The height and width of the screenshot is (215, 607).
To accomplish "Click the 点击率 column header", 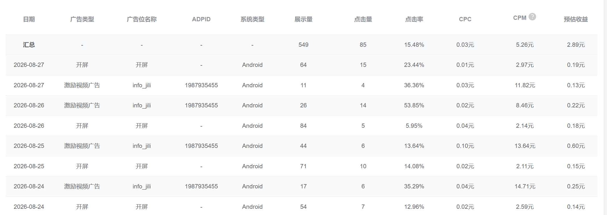I will coord(414,19).
